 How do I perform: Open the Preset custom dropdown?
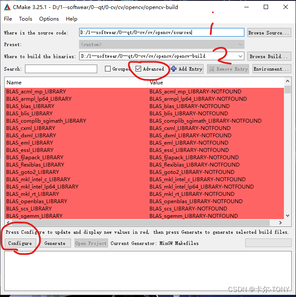(161, 44)
